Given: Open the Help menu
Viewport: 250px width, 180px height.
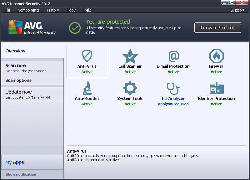Looking at the screenshot, I should pyautogui.click(x=87, y=10).
